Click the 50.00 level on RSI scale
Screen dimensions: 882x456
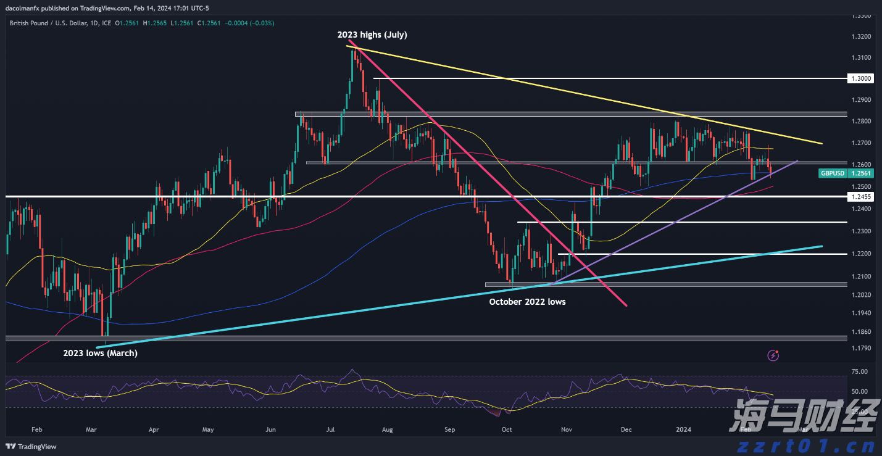tap(860, 391)
